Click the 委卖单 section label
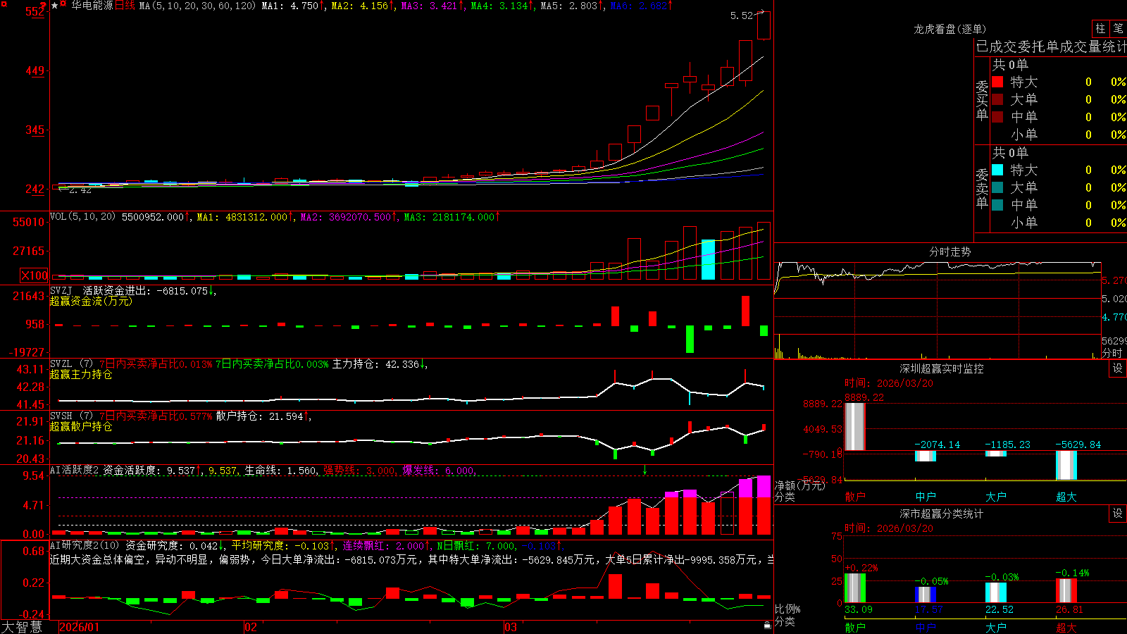This screenshot has height=634, width=1127. pyautogui.click(x=982, y=188)
